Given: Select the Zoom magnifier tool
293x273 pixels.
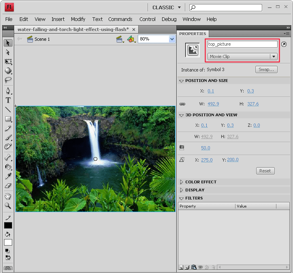Looking at the screenshot, I should tap(8, 206).
